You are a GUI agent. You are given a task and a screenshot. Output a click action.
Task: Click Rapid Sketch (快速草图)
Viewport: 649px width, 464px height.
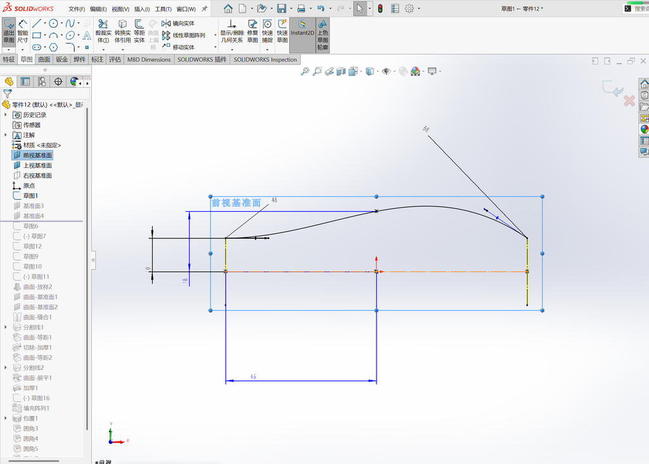click(282, 32)
